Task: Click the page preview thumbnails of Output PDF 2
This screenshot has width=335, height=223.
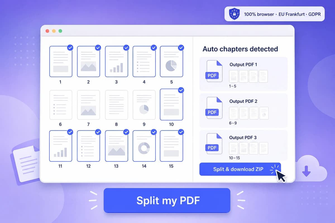Action: tap(249, 113)
